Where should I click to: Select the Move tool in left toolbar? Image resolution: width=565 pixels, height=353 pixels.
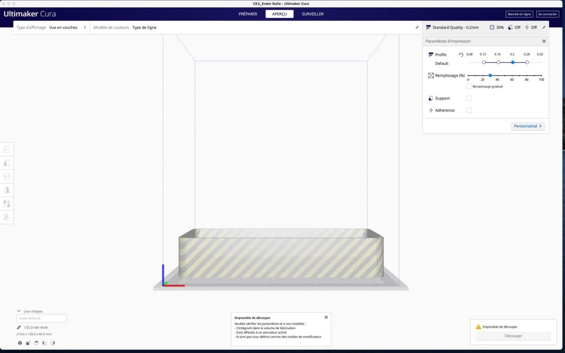(6, 149)
